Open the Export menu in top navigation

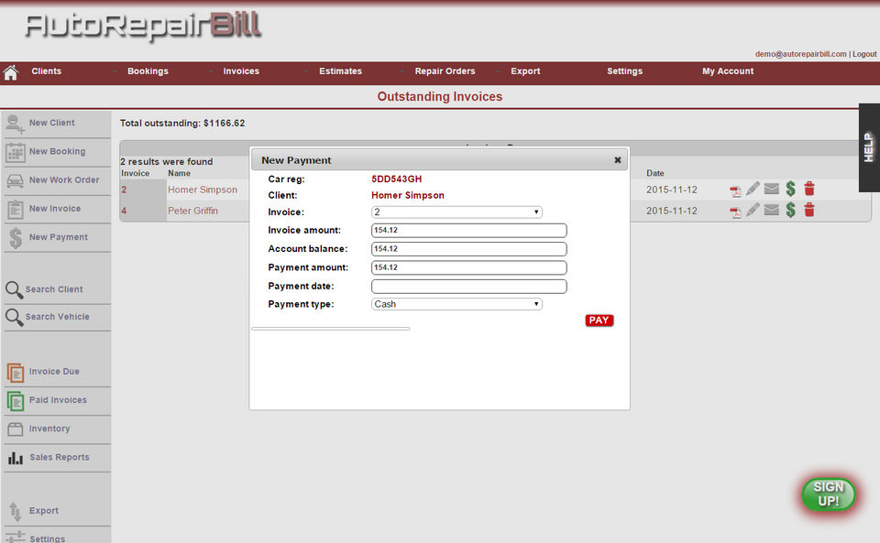[525, 71]
